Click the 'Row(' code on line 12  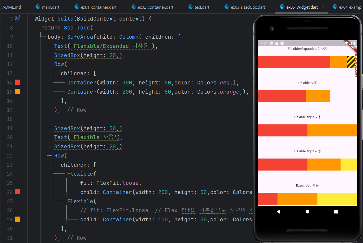(61, 64)
